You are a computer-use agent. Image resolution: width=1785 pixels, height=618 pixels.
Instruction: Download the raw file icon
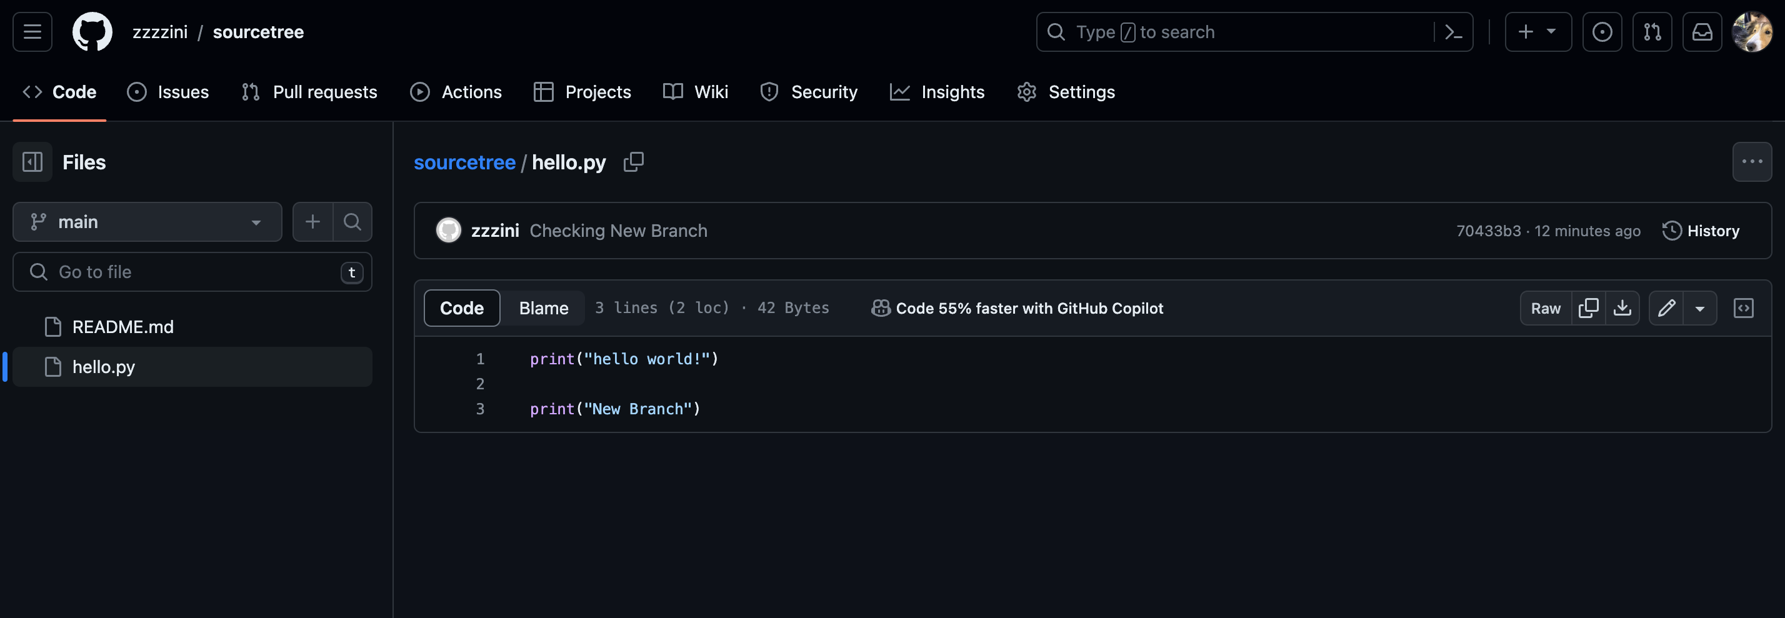tap(1622, 308)
